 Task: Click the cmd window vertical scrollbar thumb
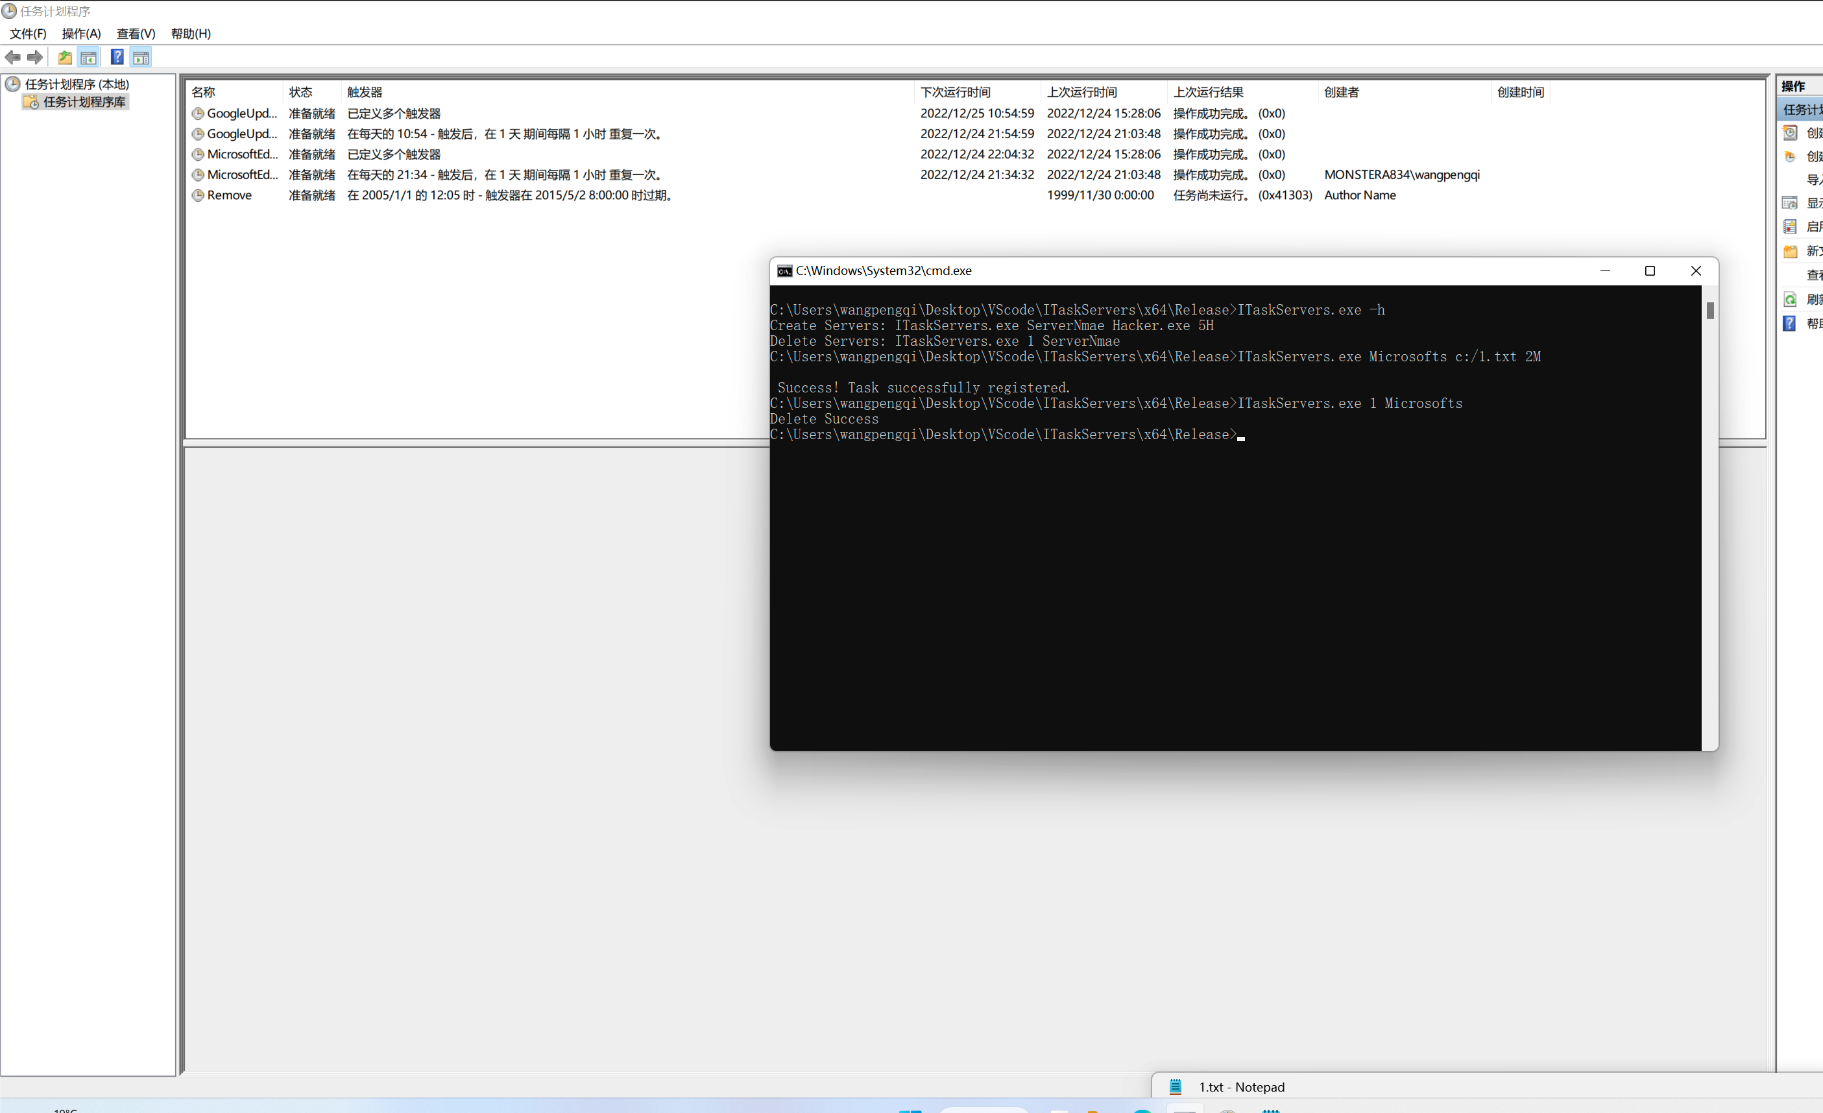coord(1710,311)
